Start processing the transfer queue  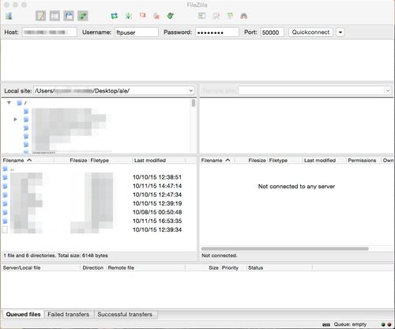coord(129,16)
